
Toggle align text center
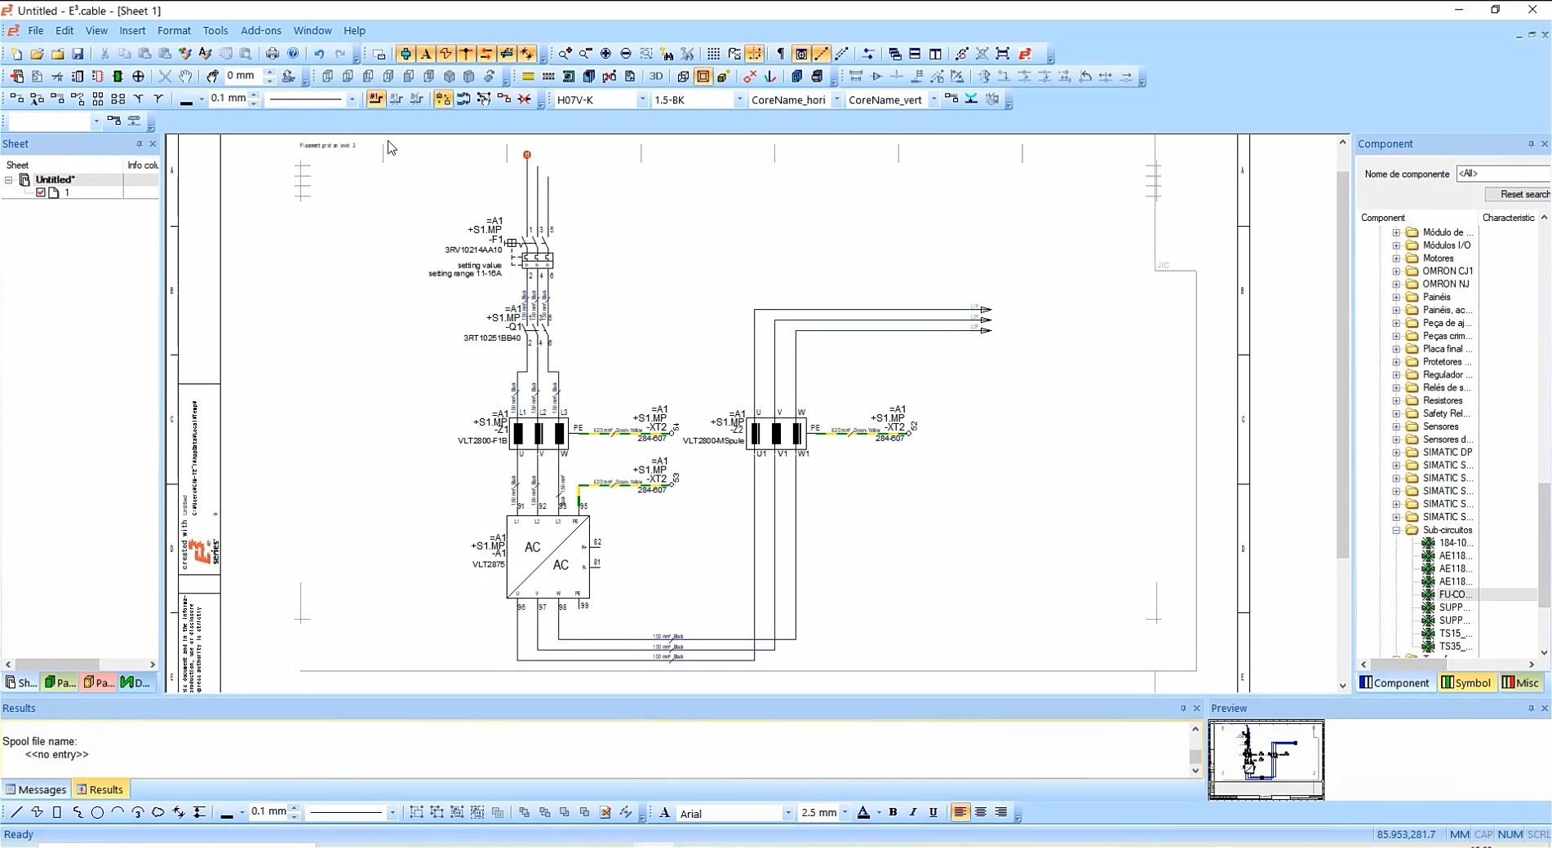point(981,812)
